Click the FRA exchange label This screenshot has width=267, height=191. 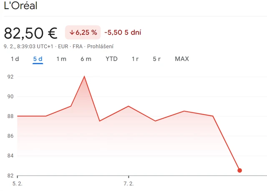pyautogui.click(x=77, y=47)
